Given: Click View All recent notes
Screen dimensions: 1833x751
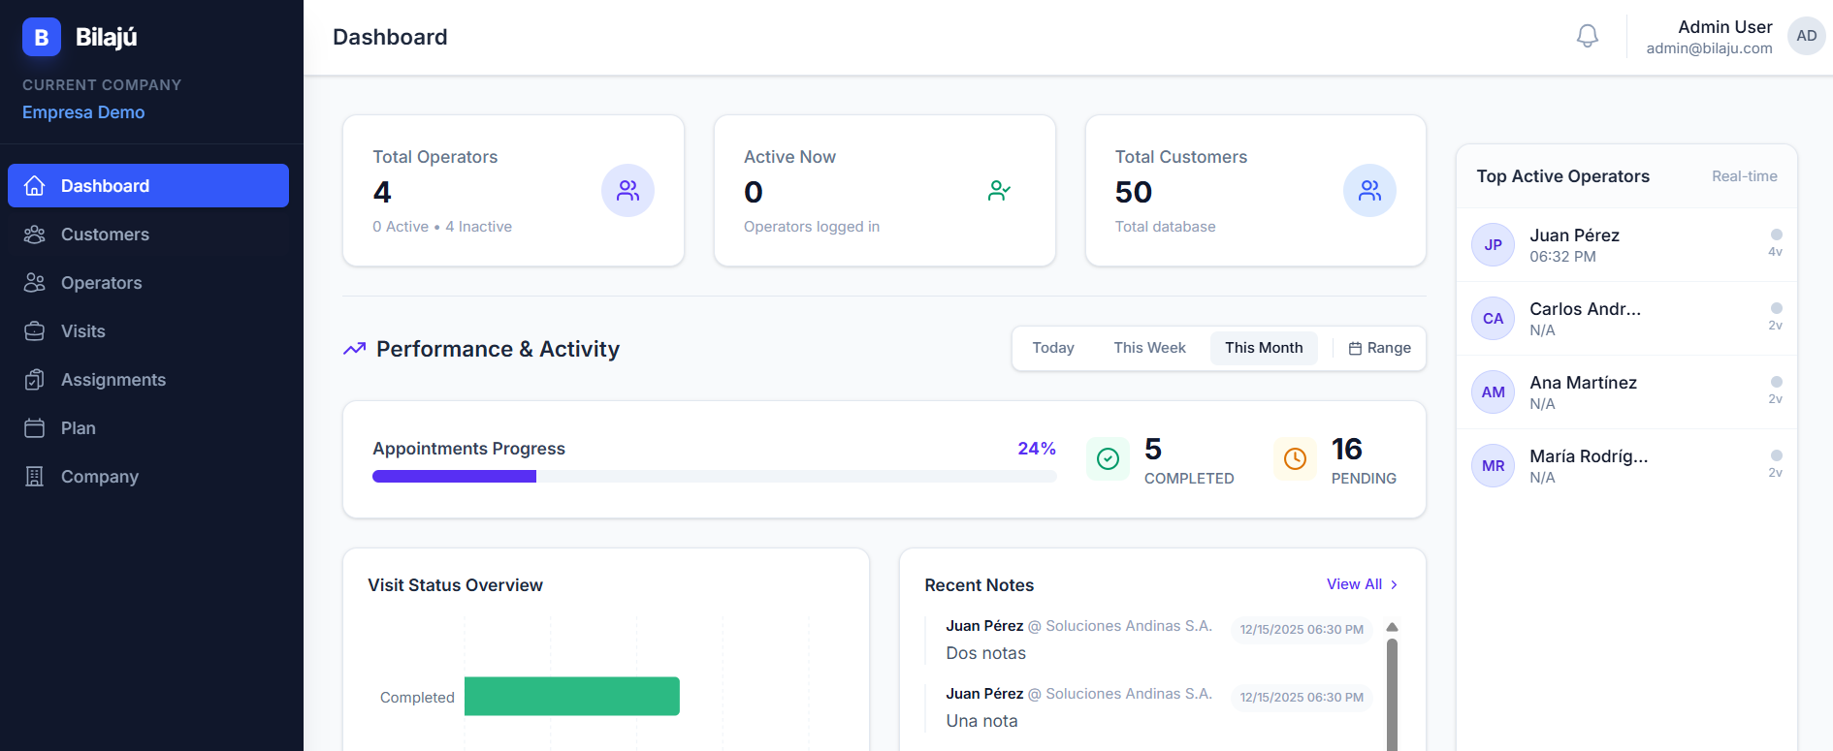Looking at the screenshot, I should point(1362,584).
